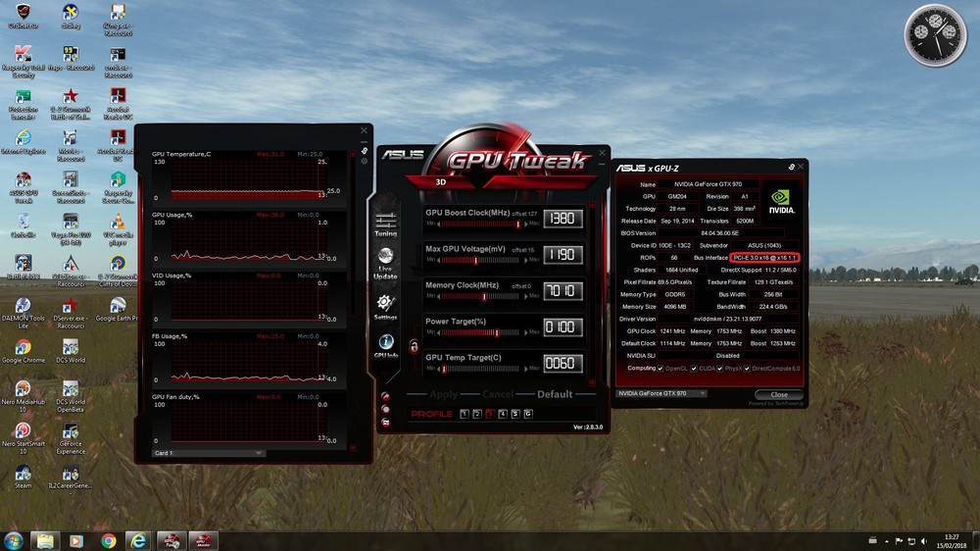Click the middle small round icon below GPU Info

pyautogui.click(x=385, y=410)
